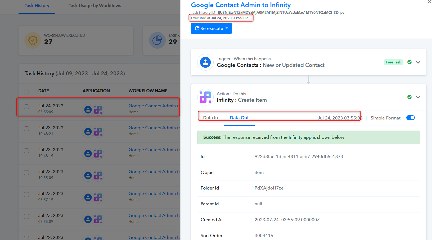Viewport: 432px width, 240px height.
Task: Close the task detail panel
Action: [x=429, y=2]
